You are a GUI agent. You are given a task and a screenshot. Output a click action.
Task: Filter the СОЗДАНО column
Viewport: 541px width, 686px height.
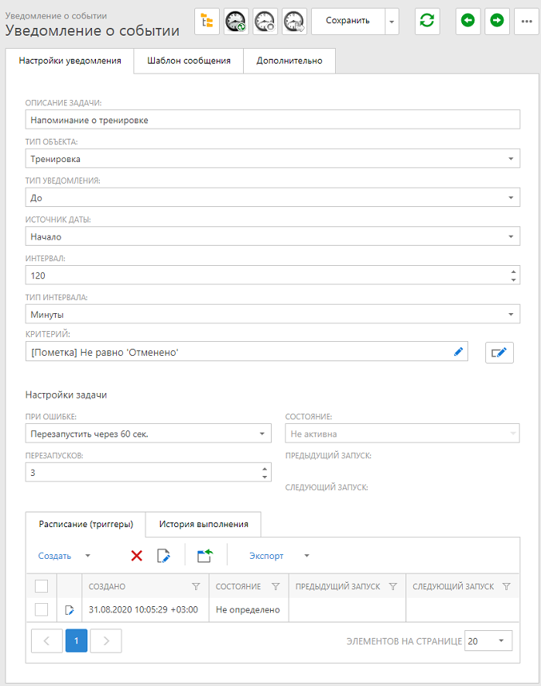pos(197,586)
